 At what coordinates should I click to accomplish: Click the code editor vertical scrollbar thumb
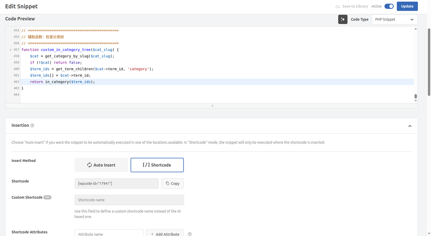coord(415,96)
